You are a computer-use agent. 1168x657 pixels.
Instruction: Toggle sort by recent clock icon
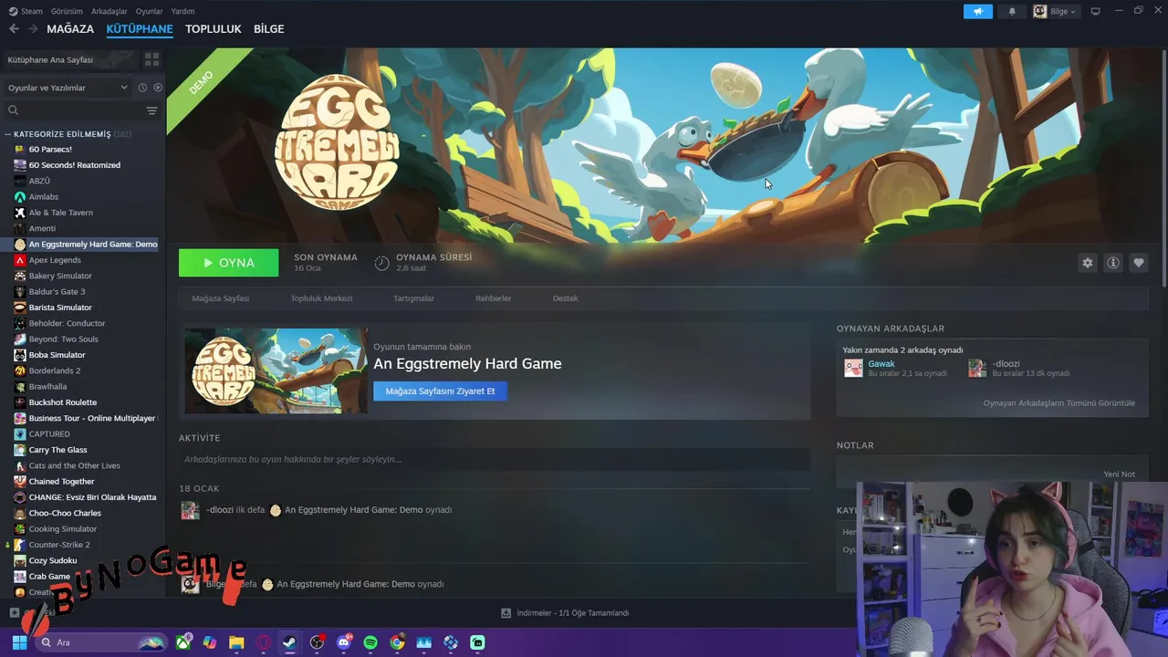(x=142, y=88)
